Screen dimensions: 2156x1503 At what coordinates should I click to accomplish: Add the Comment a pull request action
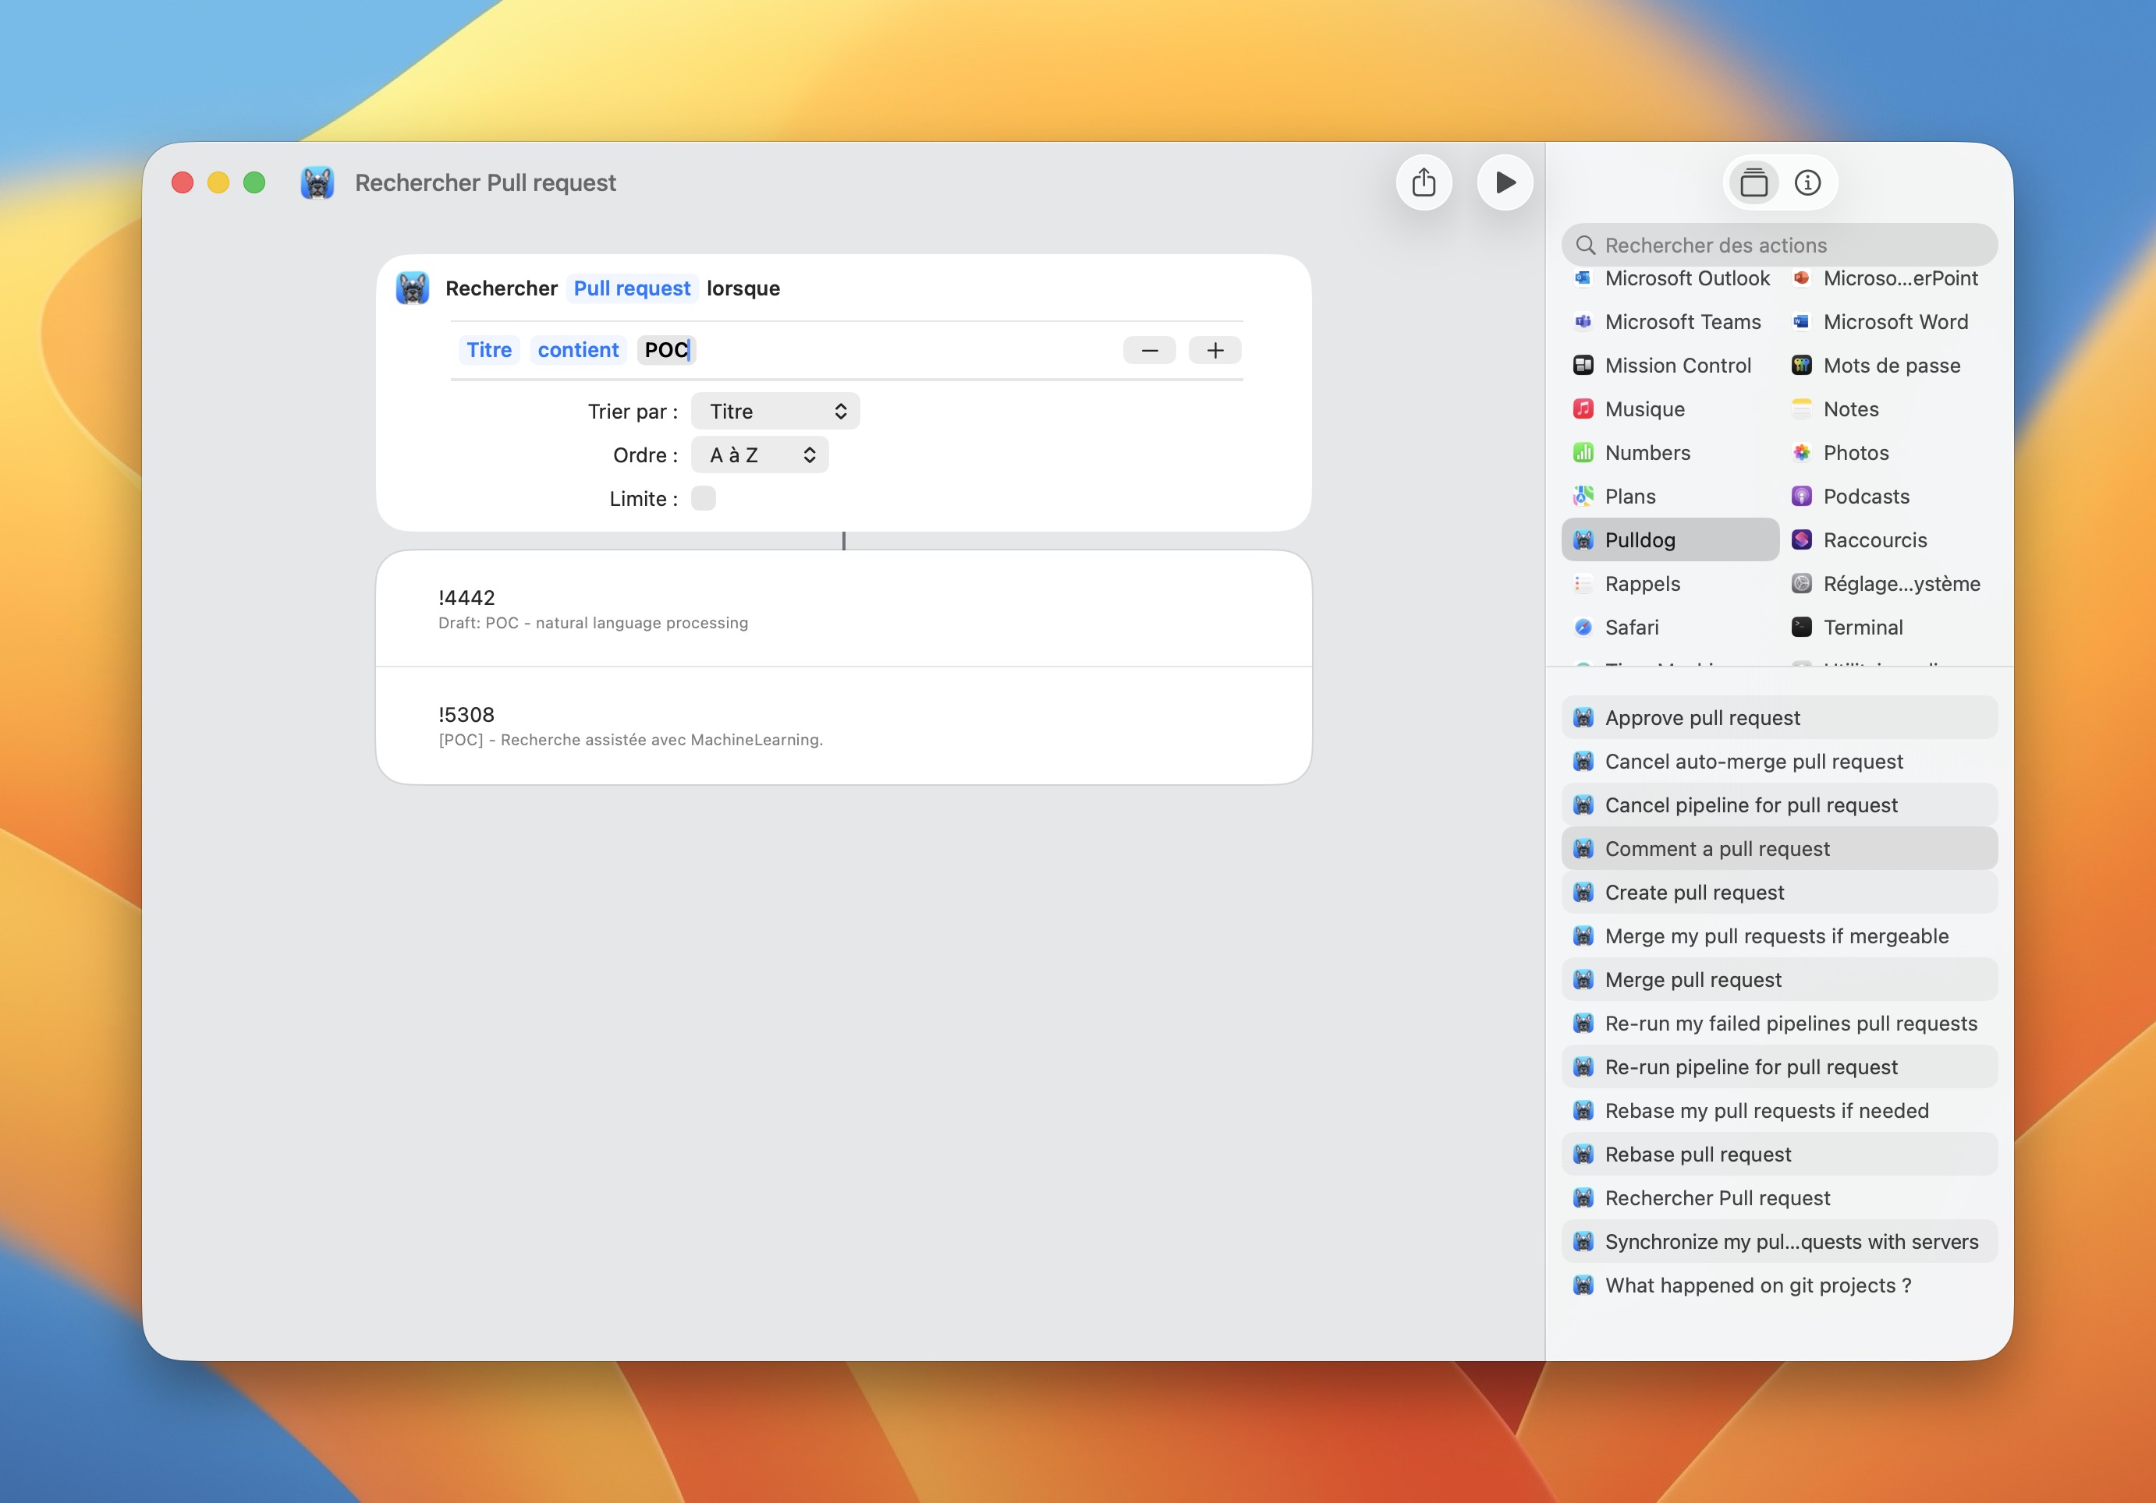coord(1717,848)
